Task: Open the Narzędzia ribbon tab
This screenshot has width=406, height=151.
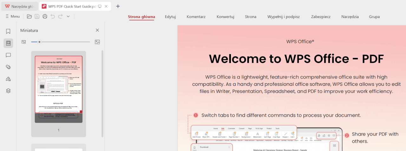Action: (x=350, y=17)
